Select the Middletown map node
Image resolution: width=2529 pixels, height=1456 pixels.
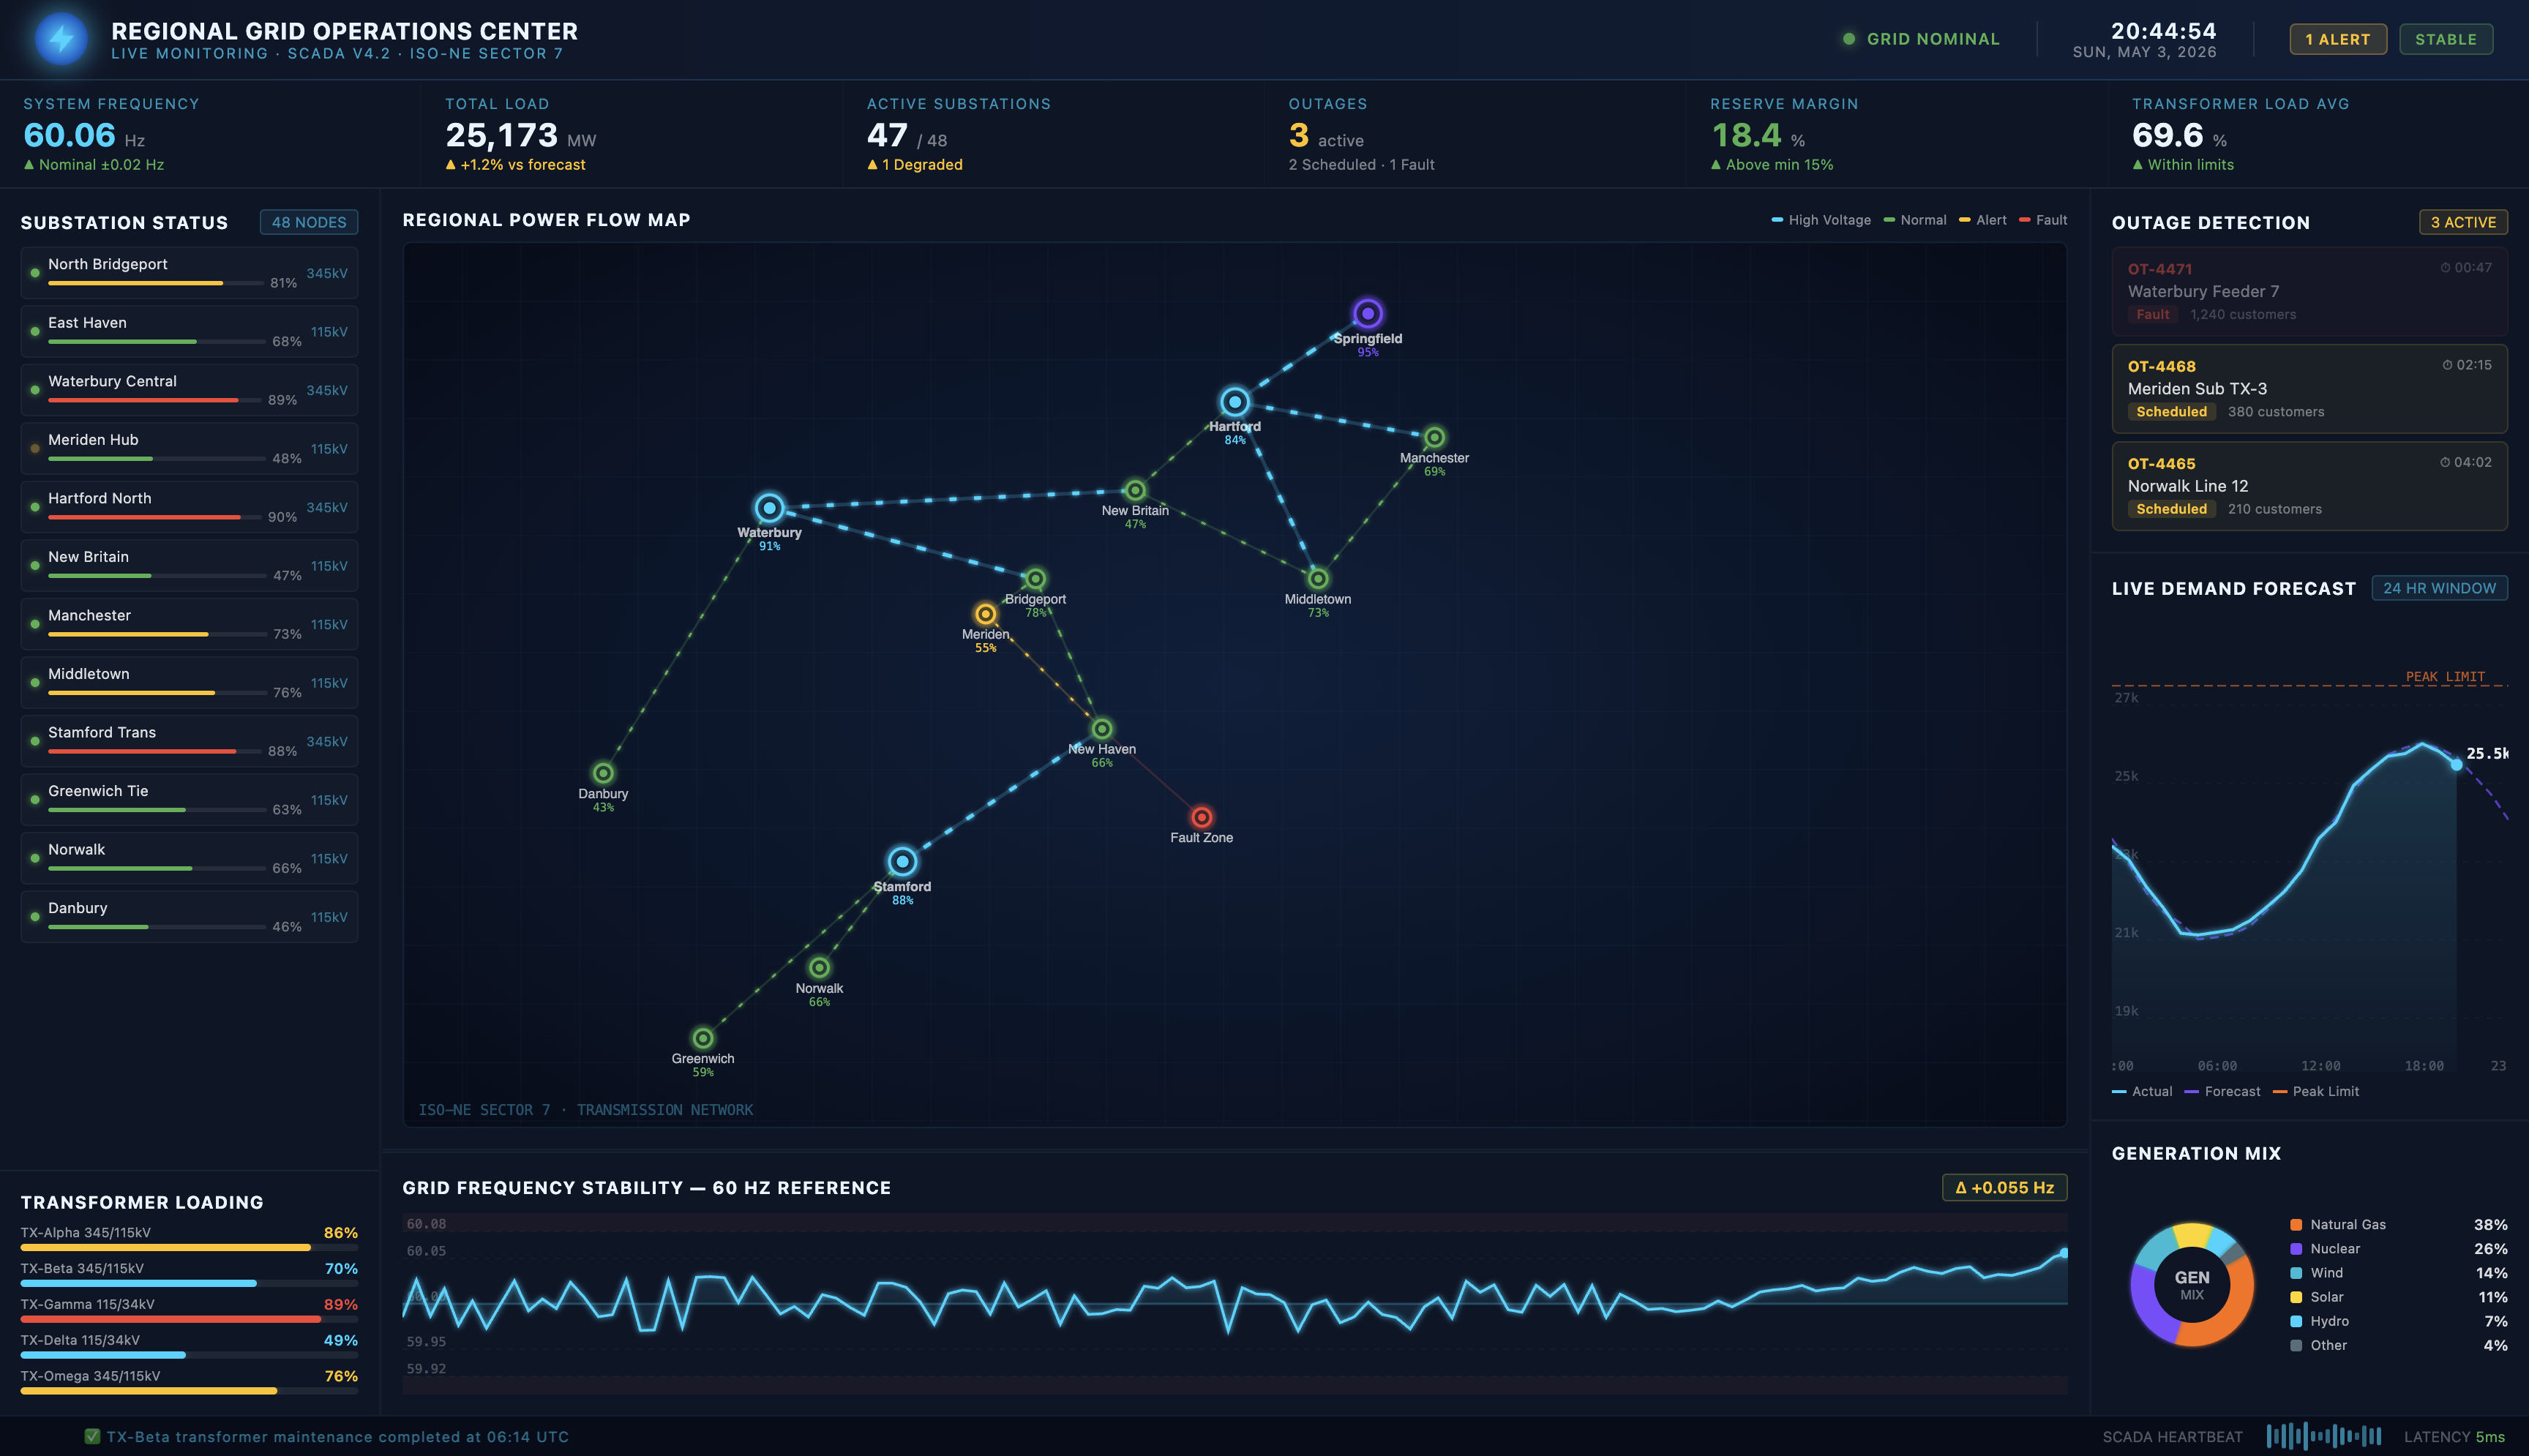tap(1318, 578)
